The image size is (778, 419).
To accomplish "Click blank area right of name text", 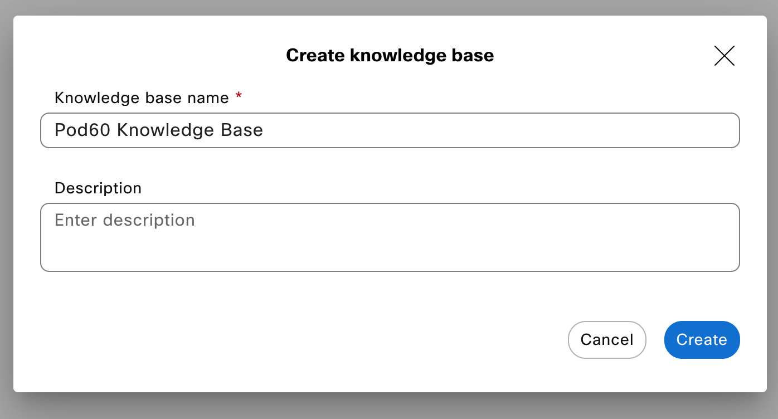I will [x=502, y=130].
